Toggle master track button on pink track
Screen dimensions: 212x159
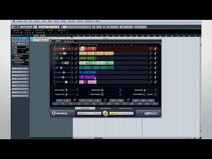click(76, 82)
